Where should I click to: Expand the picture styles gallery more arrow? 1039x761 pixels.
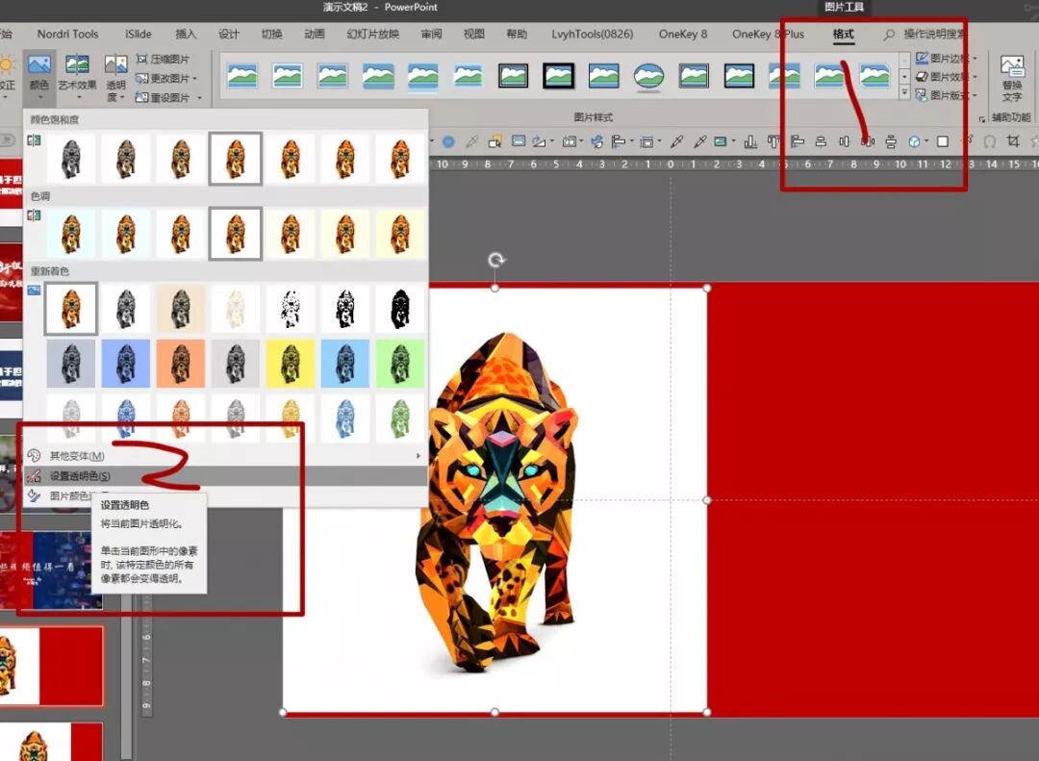tap(904, 92)
